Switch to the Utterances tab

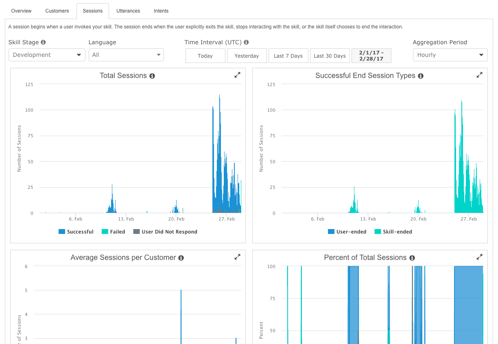pos(128,11)
